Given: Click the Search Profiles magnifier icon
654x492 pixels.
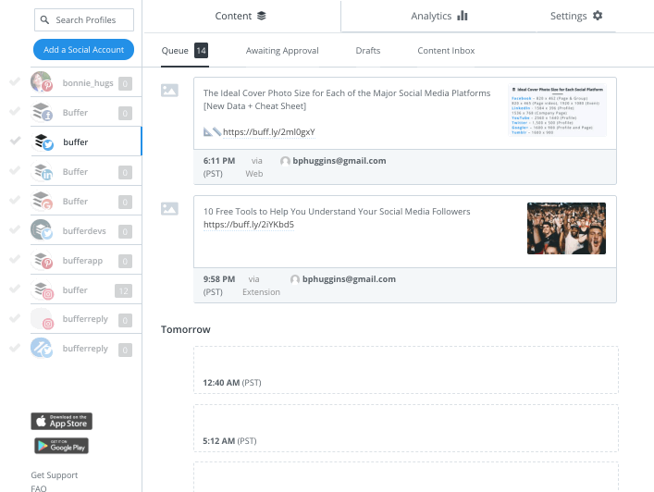Looking at the screenshot, I should point(44,19).
